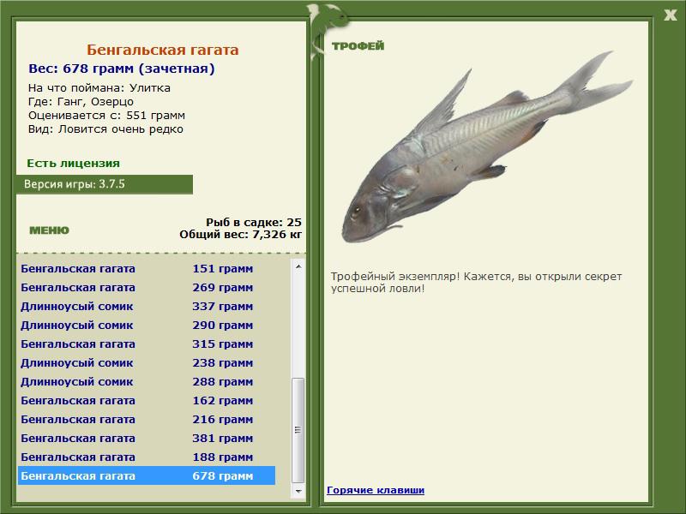
Task: Select Длинноусый сомик 337 грамм row
Action: (147, 307)
